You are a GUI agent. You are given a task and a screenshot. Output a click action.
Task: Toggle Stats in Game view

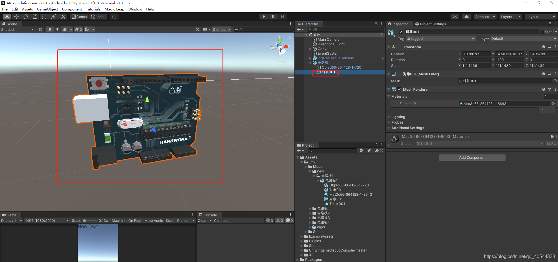(170, 221)
